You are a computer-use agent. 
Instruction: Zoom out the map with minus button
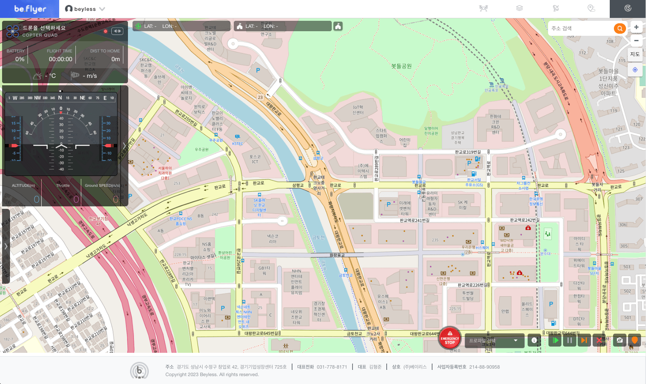pyautogui.click(x=636, y=40)
